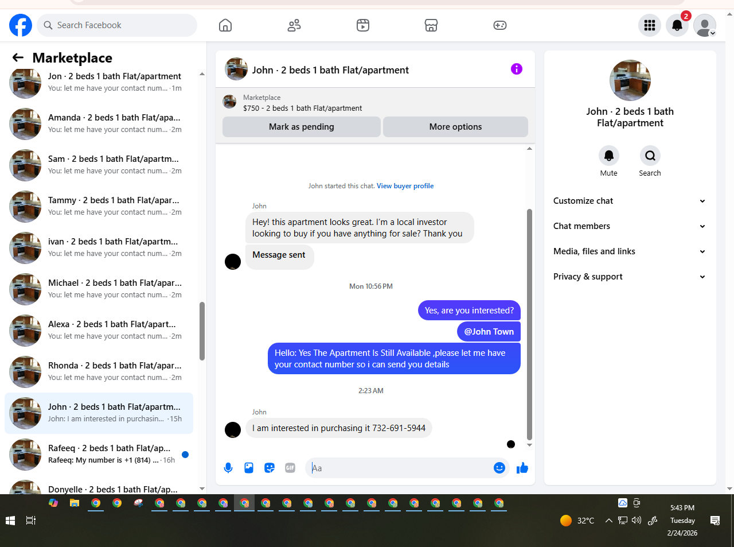Open Donyelle's conversation in the list
The image size is (734, 547).
pyautogui.click(x=99, y=486)
